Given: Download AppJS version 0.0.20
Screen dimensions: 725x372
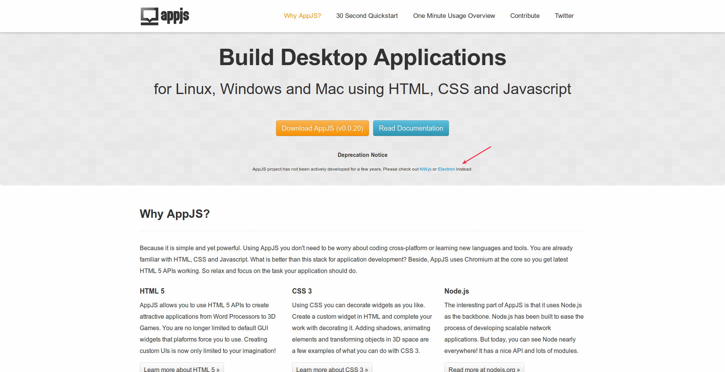Looking at the screenshot, I should 322,128.
